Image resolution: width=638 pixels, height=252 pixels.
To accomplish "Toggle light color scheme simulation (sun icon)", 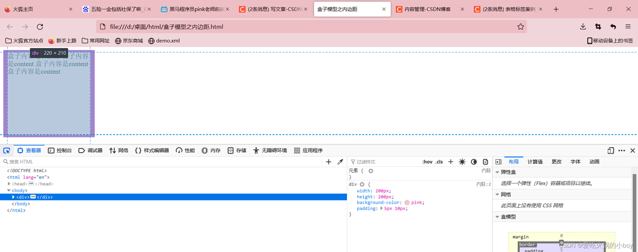I will (462, 162).
